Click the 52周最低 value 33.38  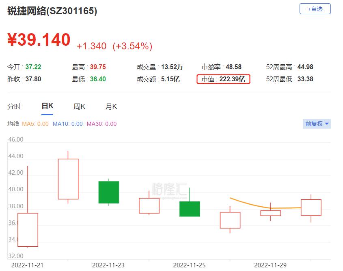[305, 79]
